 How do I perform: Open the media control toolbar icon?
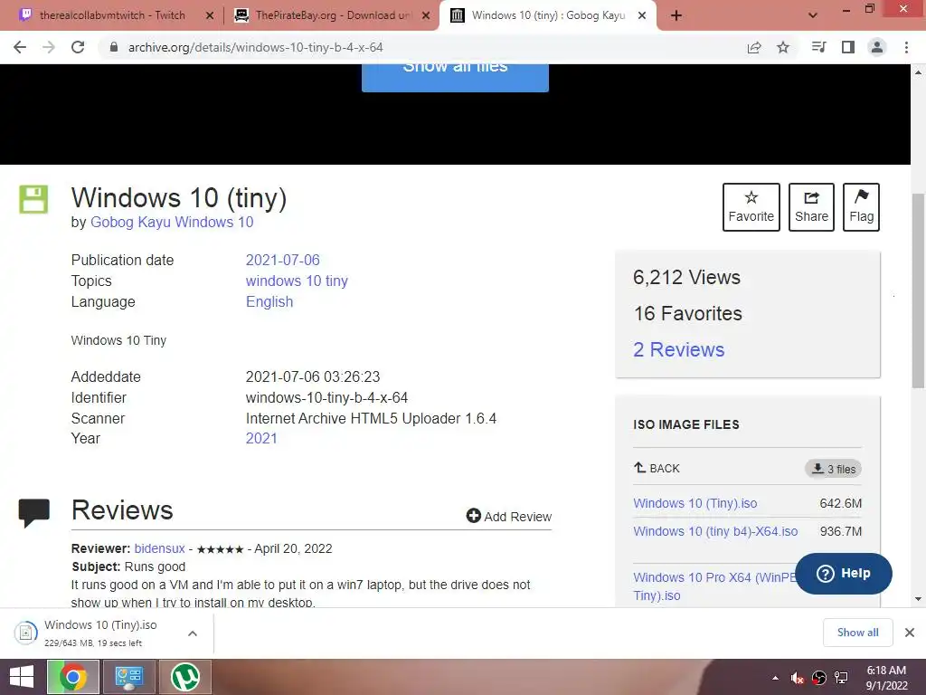click(818, 47)
